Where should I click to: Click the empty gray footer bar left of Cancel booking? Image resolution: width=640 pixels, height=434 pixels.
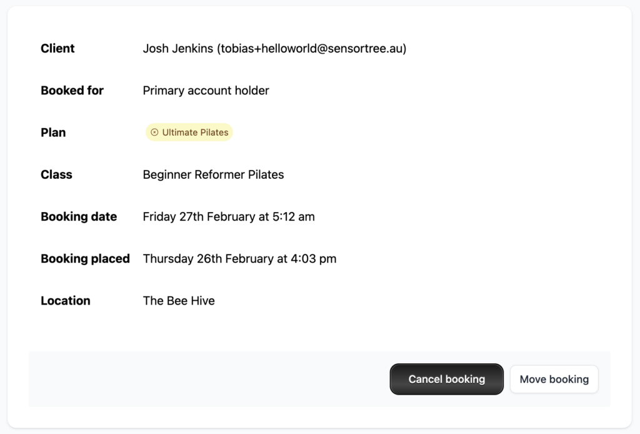[x=206, y=380]
